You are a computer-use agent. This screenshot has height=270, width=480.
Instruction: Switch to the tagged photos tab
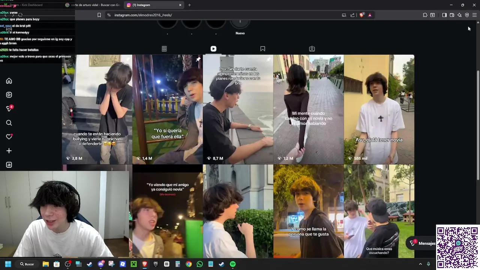coord(312,49)
